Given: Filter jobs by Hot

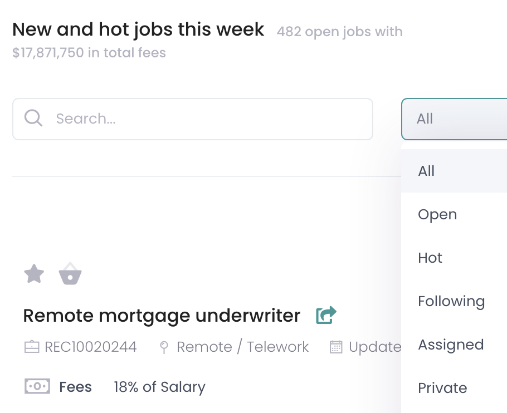Looking at the screenshot, I should (430, 258).
